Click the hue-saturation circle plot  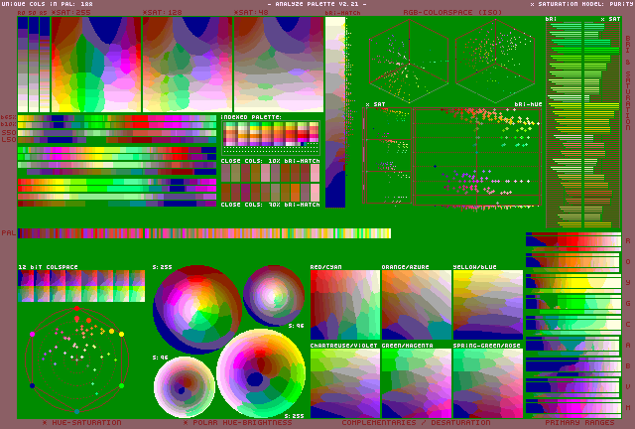(76, 359)
